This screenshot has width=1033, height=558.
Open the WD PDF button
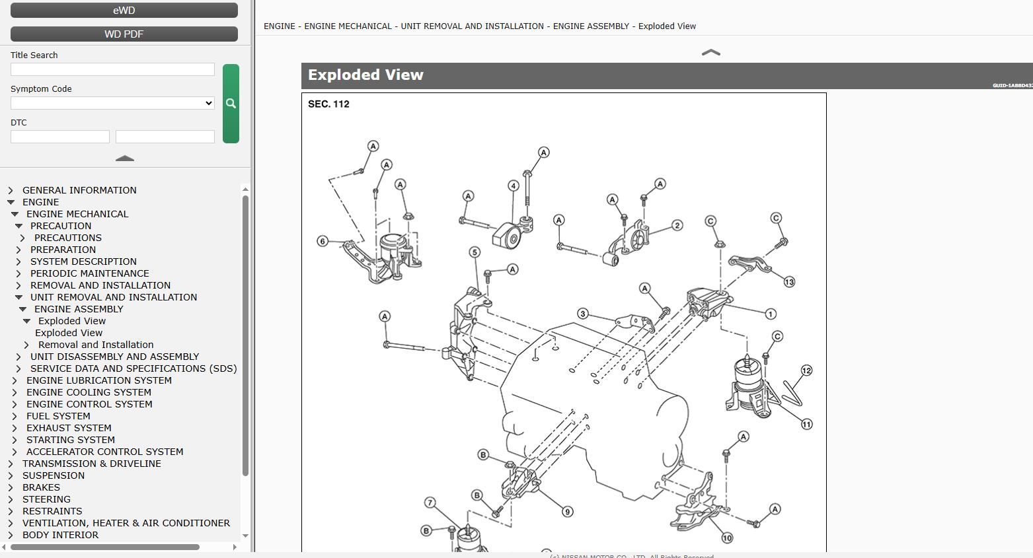[124, 34]
